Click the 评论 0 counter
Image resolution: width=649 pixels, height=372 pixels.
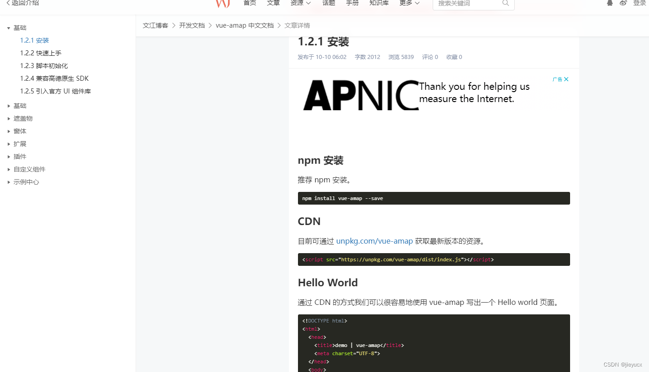pos(430,57)
